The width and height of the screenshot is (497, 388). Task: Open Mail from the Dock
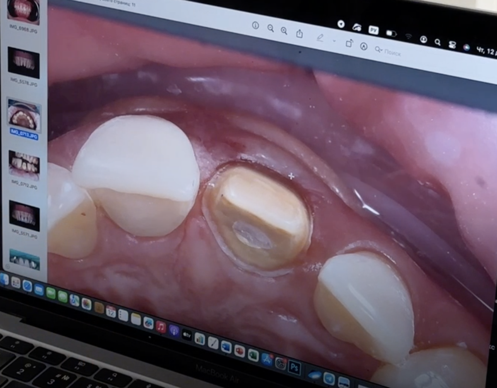pyautogui.click(x=39, y=290)
